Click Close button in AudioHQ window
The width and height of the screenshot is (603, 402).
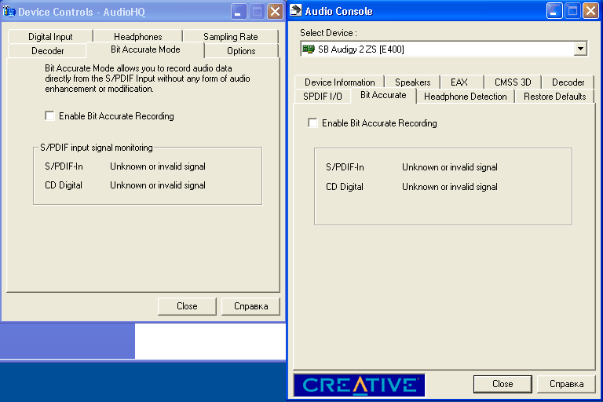click(187, 306)
